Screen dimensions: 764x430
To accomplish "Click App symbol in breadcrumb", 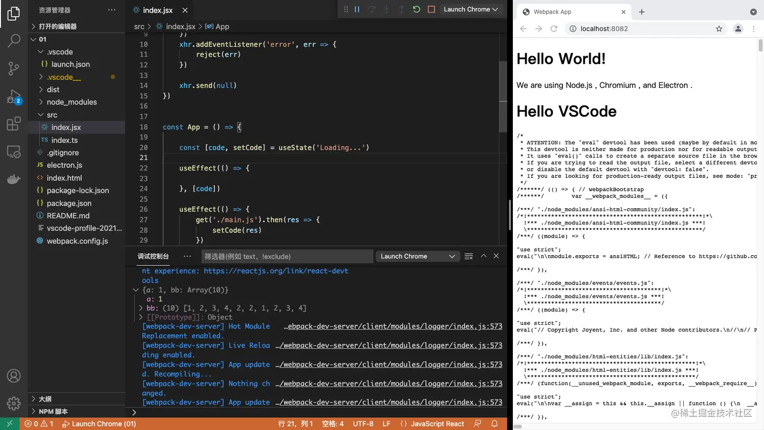I will [217, 26].
